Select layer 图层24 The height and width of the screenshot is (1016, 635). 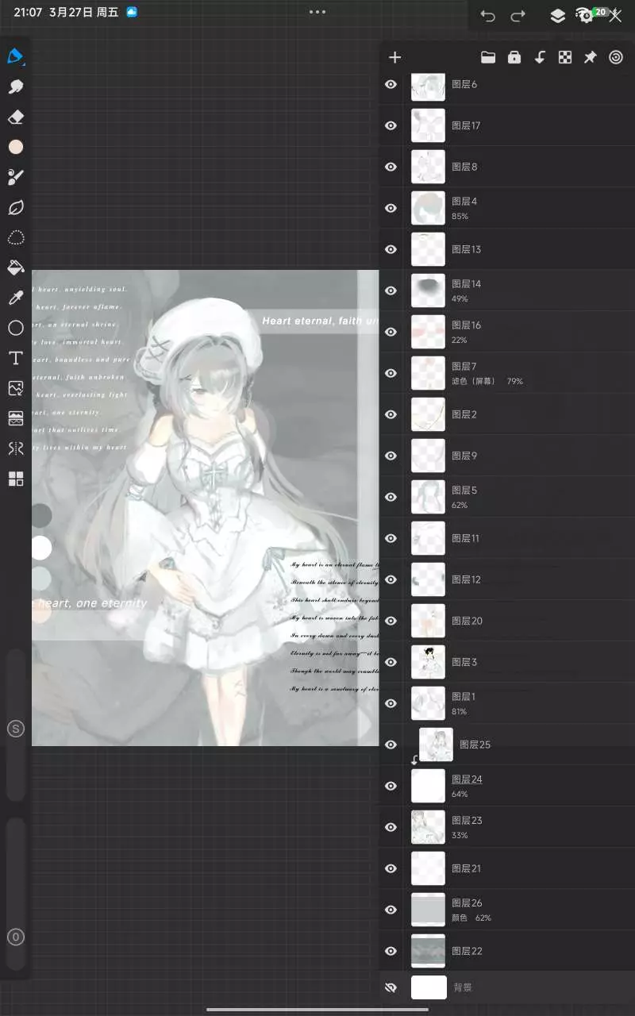tap(507, 786)
